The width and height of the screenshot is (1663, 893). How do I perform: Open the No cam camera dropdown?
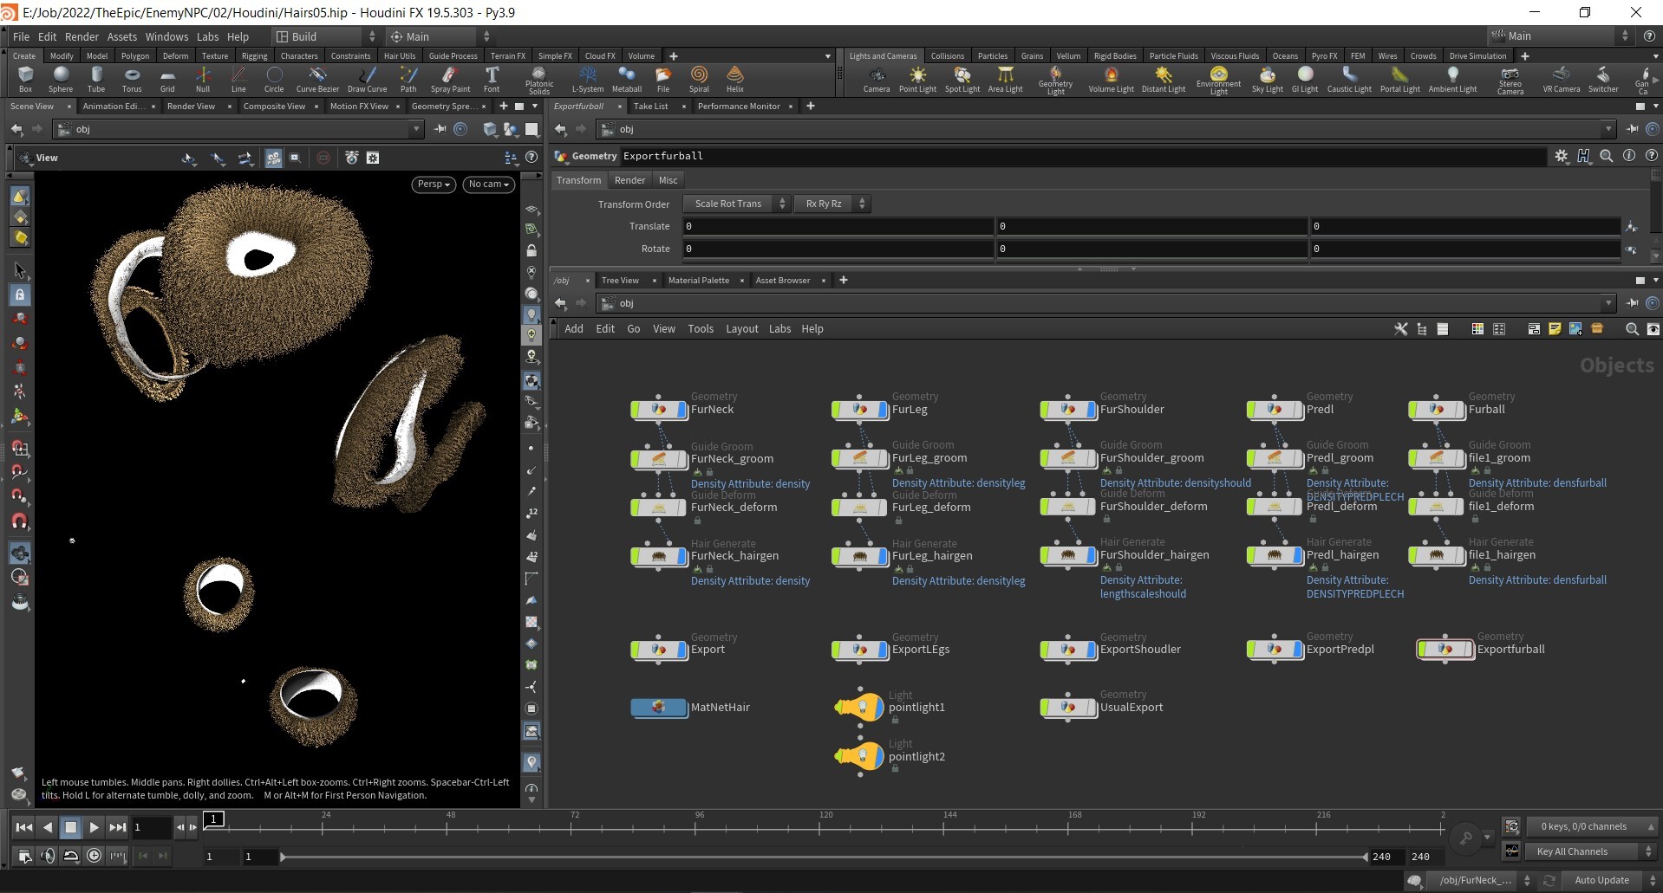coord(489,184)
